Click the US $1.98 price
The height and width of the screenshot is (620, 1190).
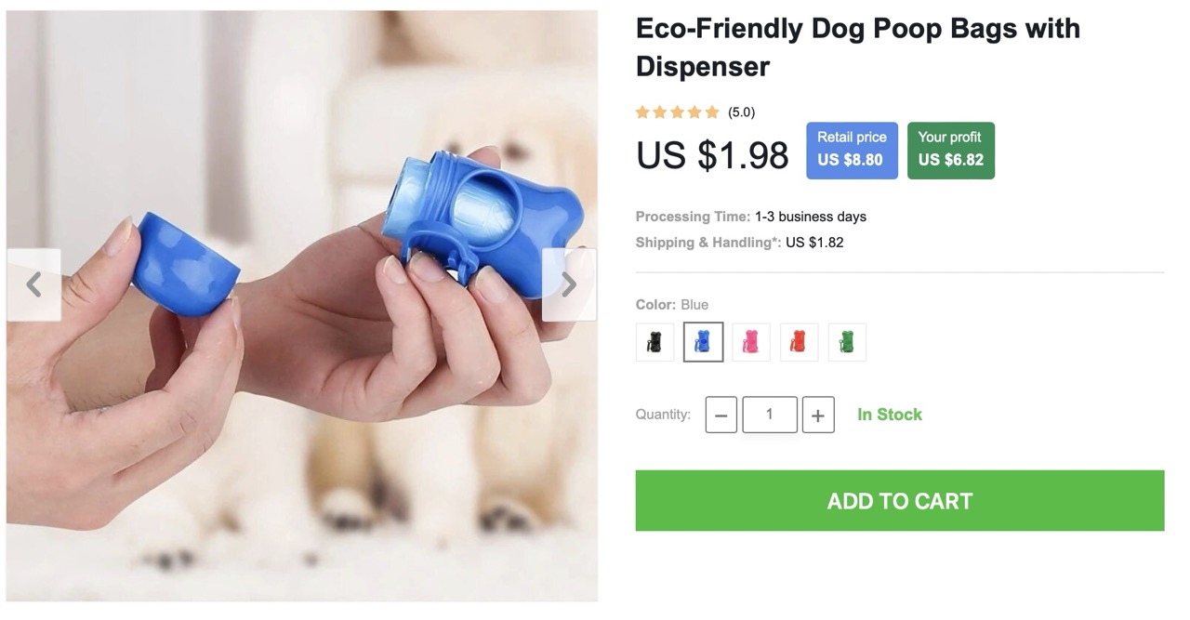coord(712,155)
